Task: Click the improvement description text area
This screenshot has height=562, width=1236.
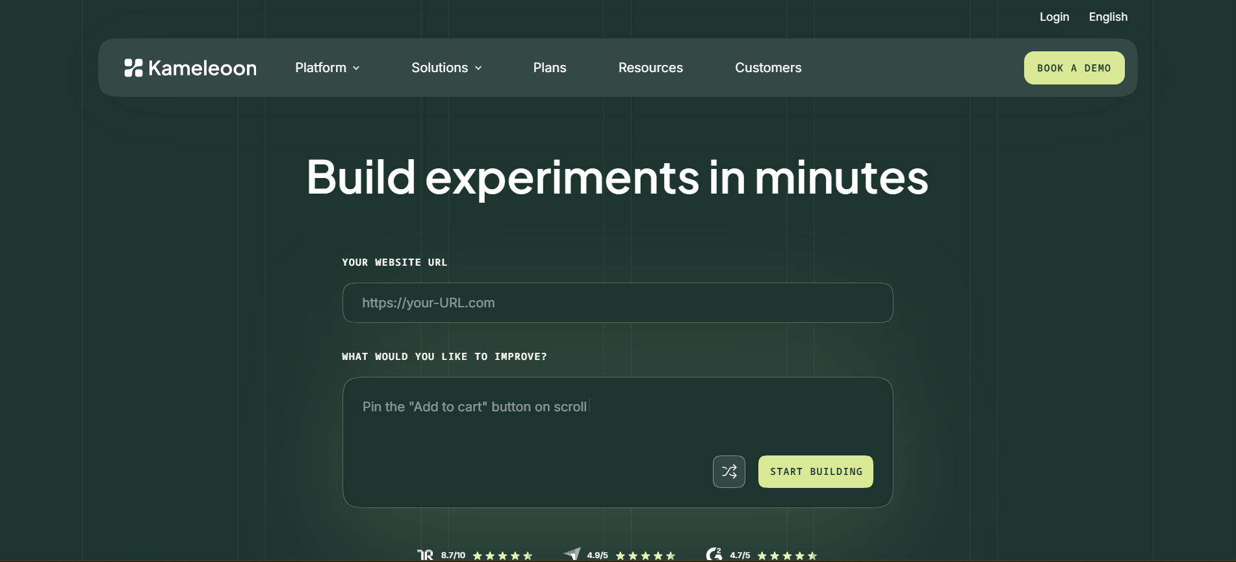Action: (x=617, y=442)
